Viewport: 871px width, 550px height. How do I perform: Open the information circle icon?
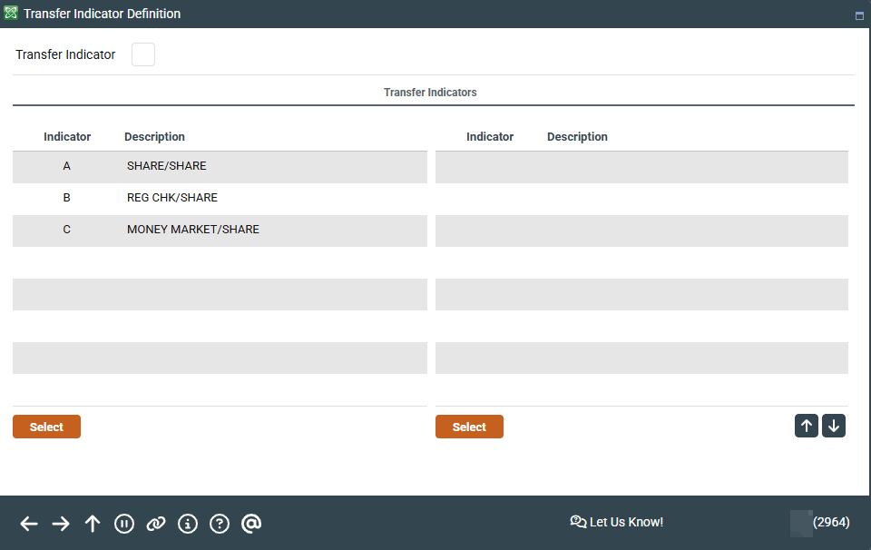tap(188, 524)
